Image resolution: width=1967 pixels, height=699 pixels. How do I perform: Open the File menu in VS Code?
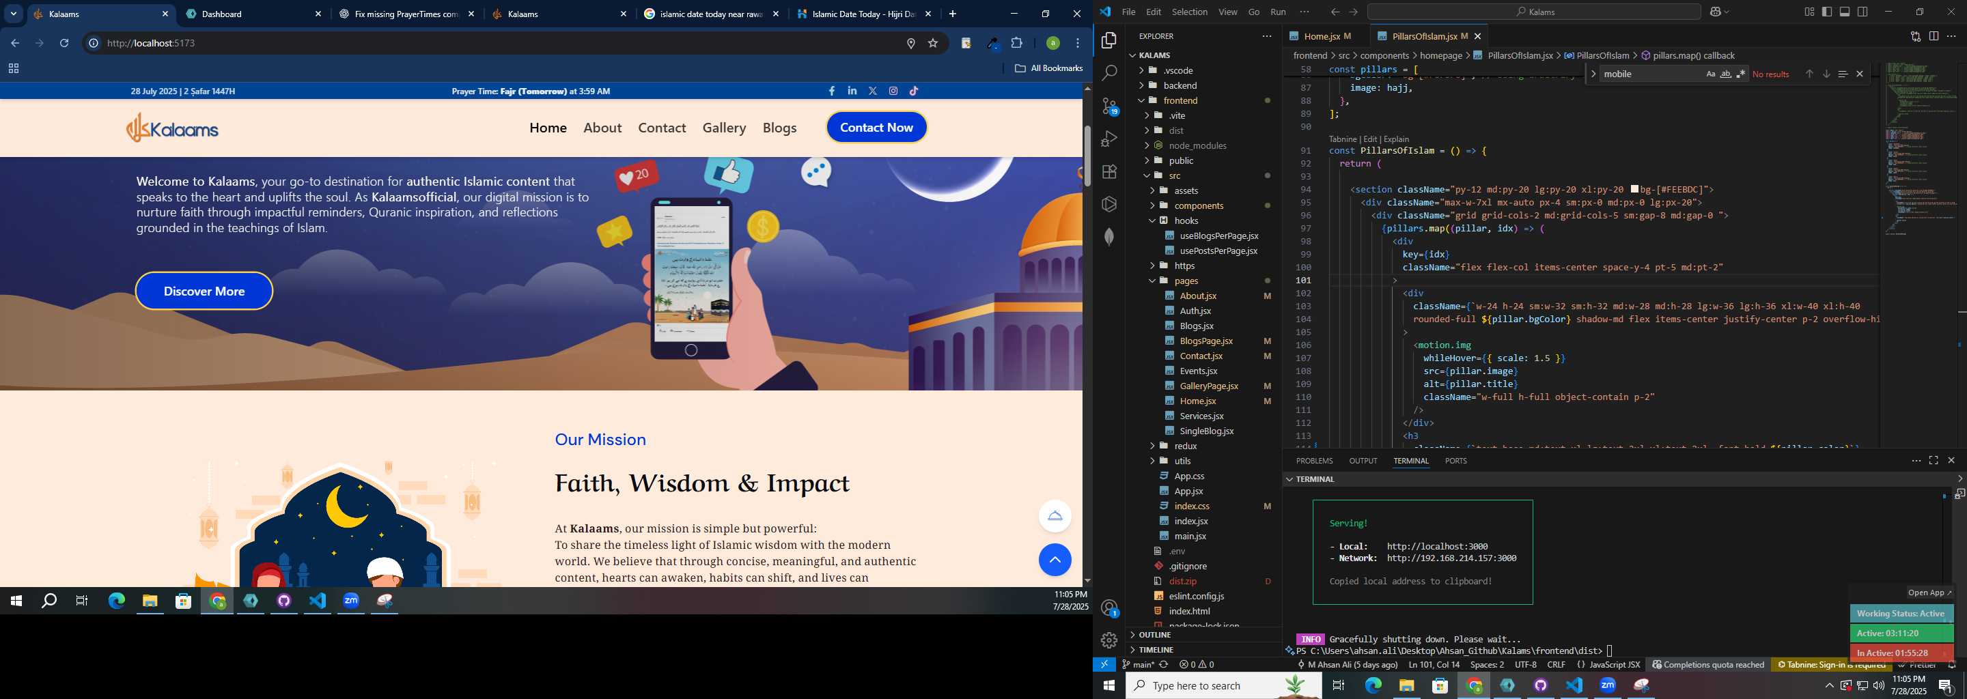point(1128,12)
